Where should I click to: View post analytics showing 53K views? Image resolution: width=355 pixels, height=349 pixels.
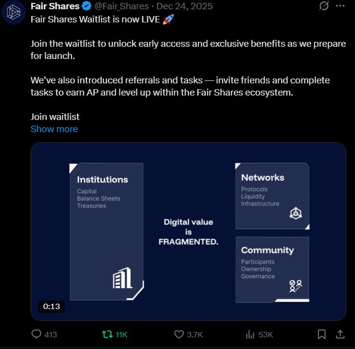[251, 334]
